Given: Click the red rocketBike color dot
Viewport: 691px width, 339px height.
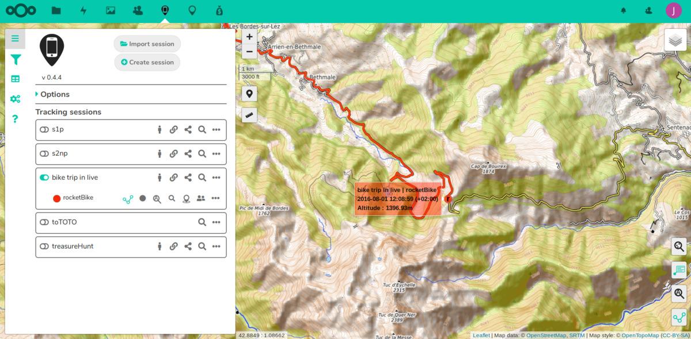Looking at the screenshot, I should coord(57,199).
